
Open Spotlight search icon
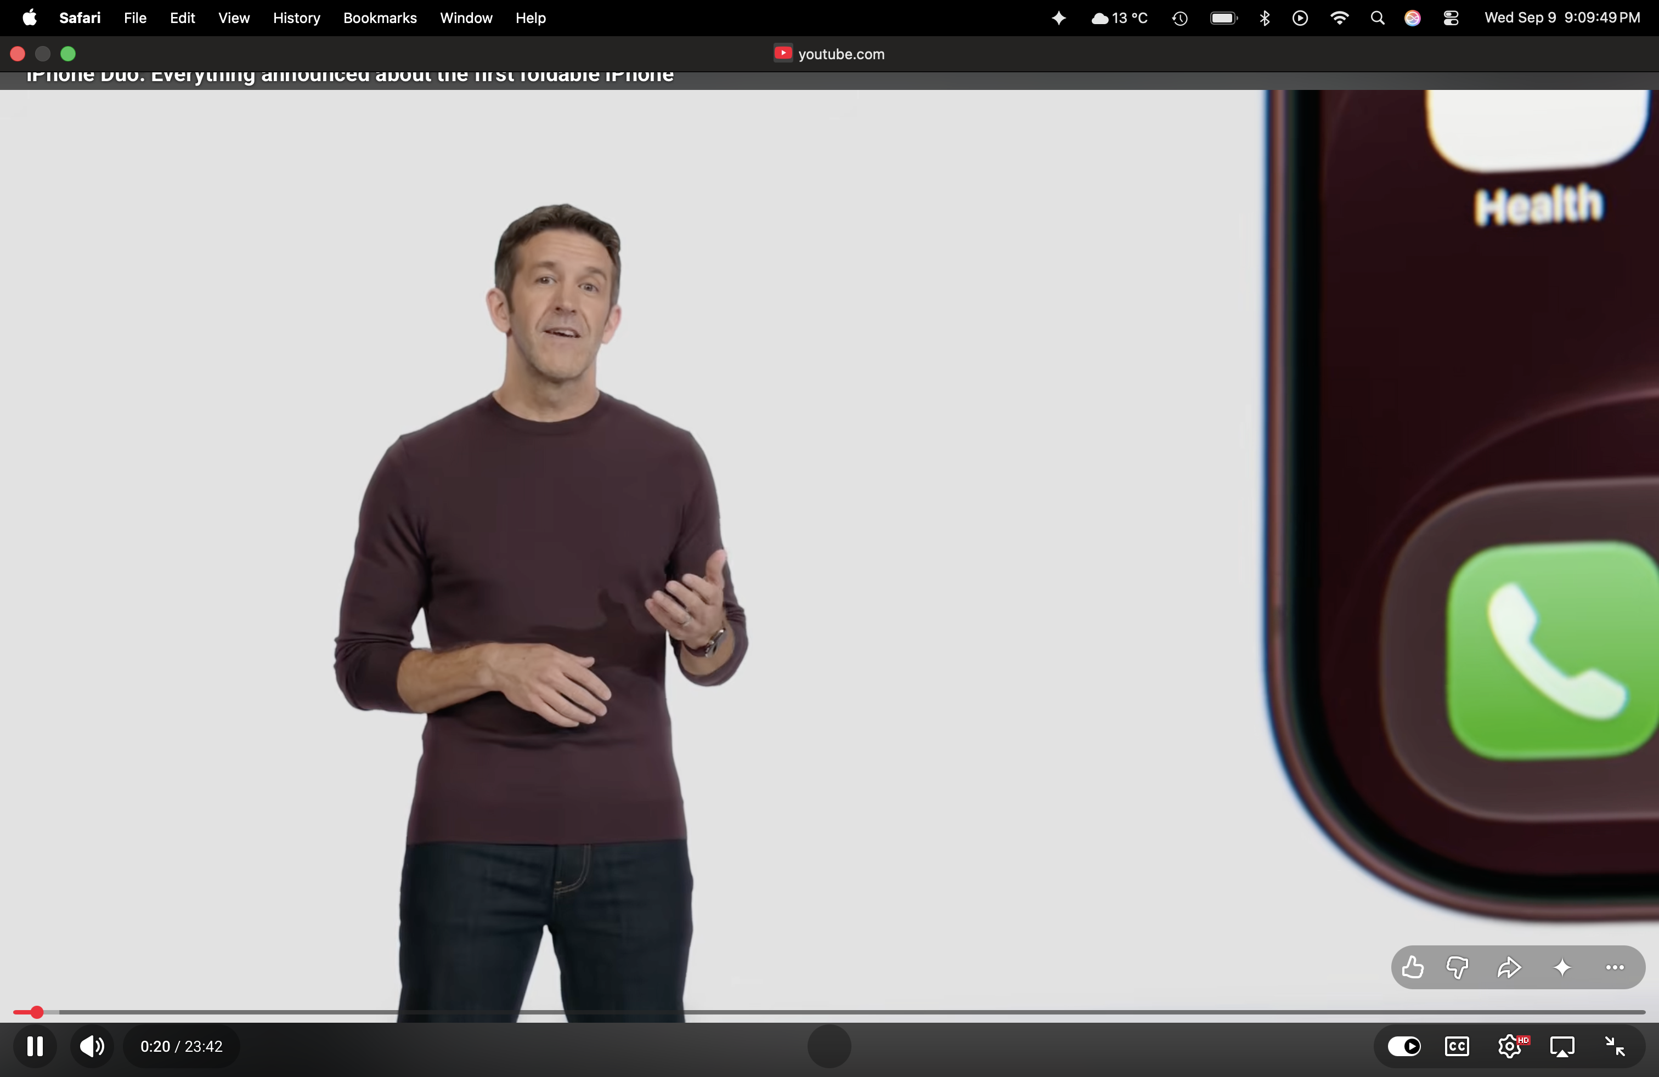pos(1378,18)
